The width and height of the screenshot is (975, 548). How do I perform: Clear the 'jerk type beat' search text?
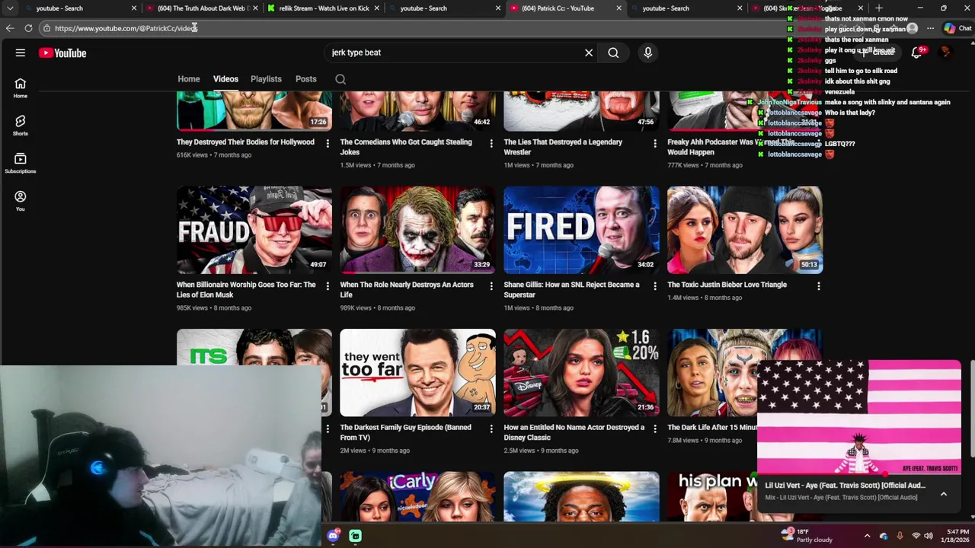pos(589,53)
